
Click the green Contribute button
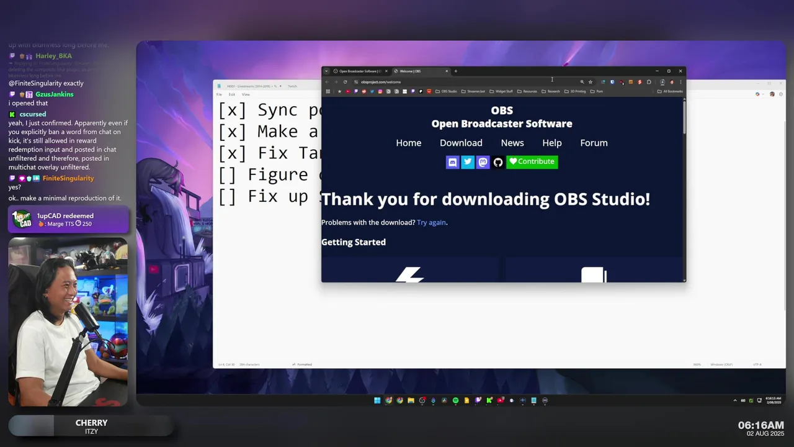[532, 162]
